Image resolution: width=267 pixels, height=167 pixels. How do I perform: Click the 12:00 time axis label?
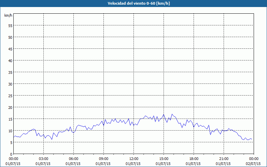[x=134, y=159]
